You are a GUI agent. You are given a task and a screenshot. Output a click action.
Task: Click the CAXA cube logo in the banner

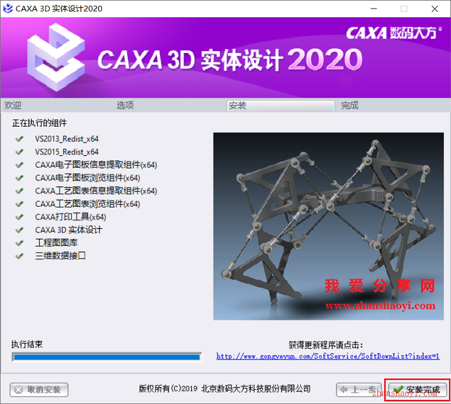[56, 58]
